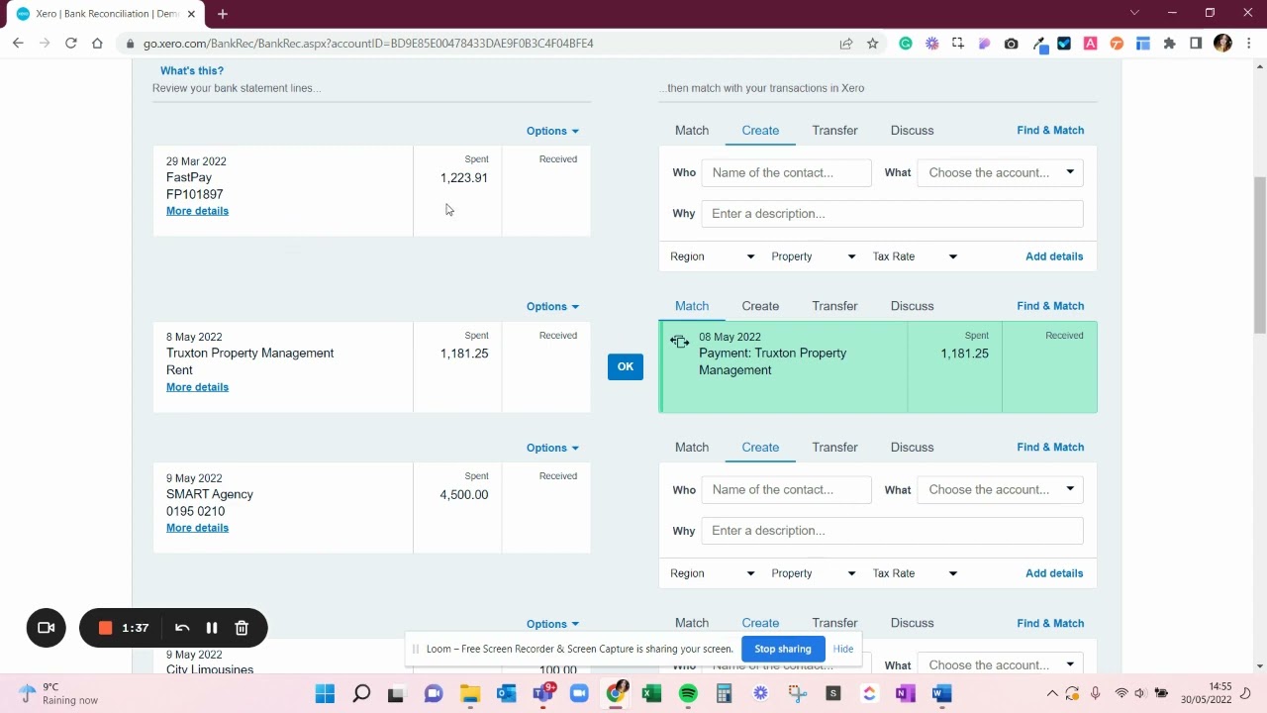Screen dimensions: 1267x713
Task: Click OK to reconcile Truxton payment
Action: click(625, 366)
